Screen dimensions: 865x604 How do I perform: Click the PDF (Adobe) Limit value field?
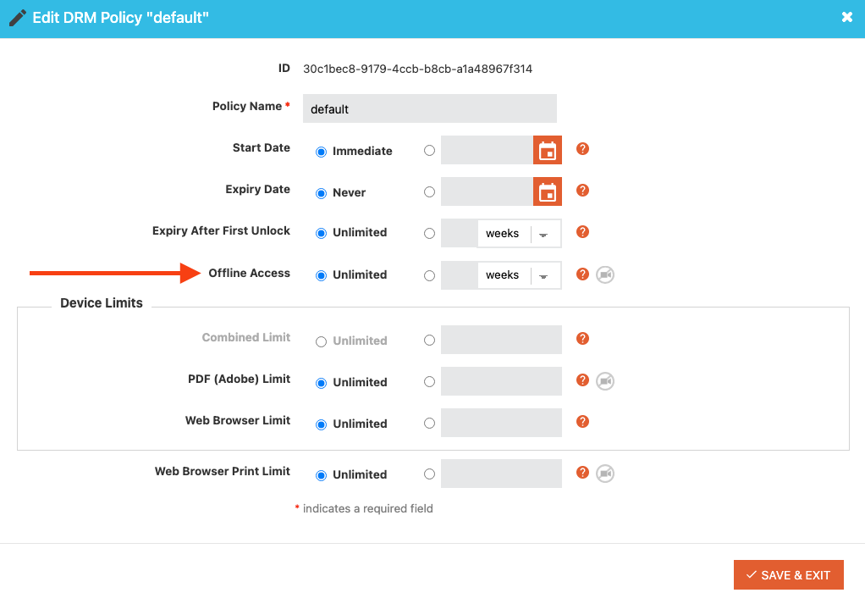(x=501, y=381)
